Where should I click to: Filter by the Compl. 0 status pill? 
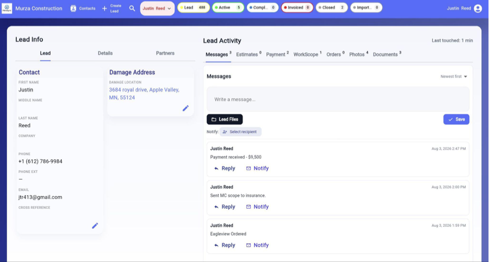coord(263,7)
